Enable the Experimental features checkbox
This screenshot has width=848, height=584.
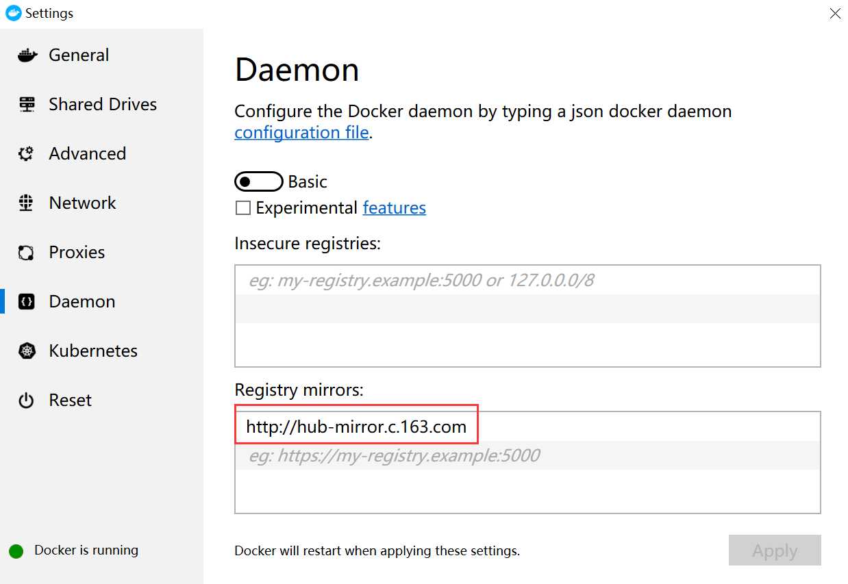[242, 208]
